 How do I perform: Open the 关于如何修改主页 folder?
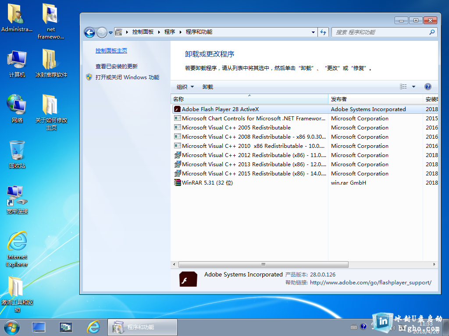(51, 112)
